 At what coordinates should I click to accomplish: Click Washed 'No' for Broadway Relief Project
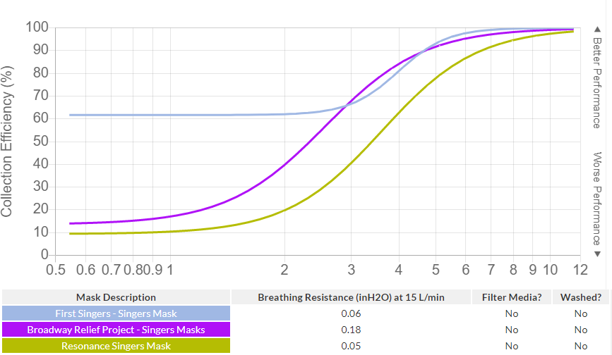[x=581, y=330]
